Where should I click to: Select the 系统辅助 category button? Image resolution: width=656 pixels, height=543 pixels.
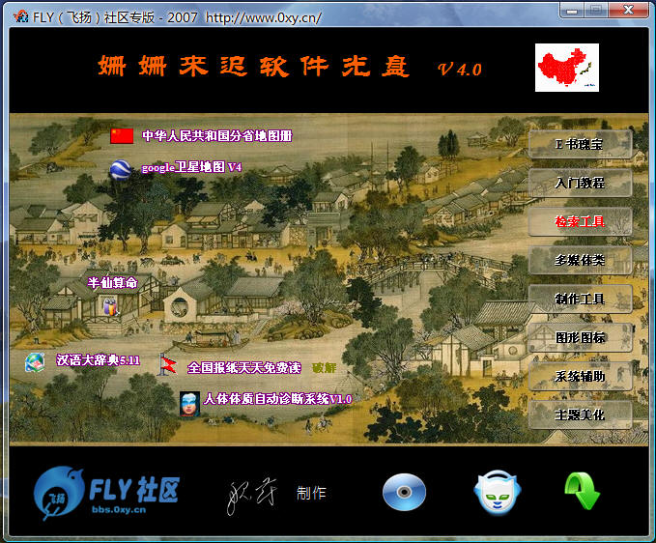580,376
